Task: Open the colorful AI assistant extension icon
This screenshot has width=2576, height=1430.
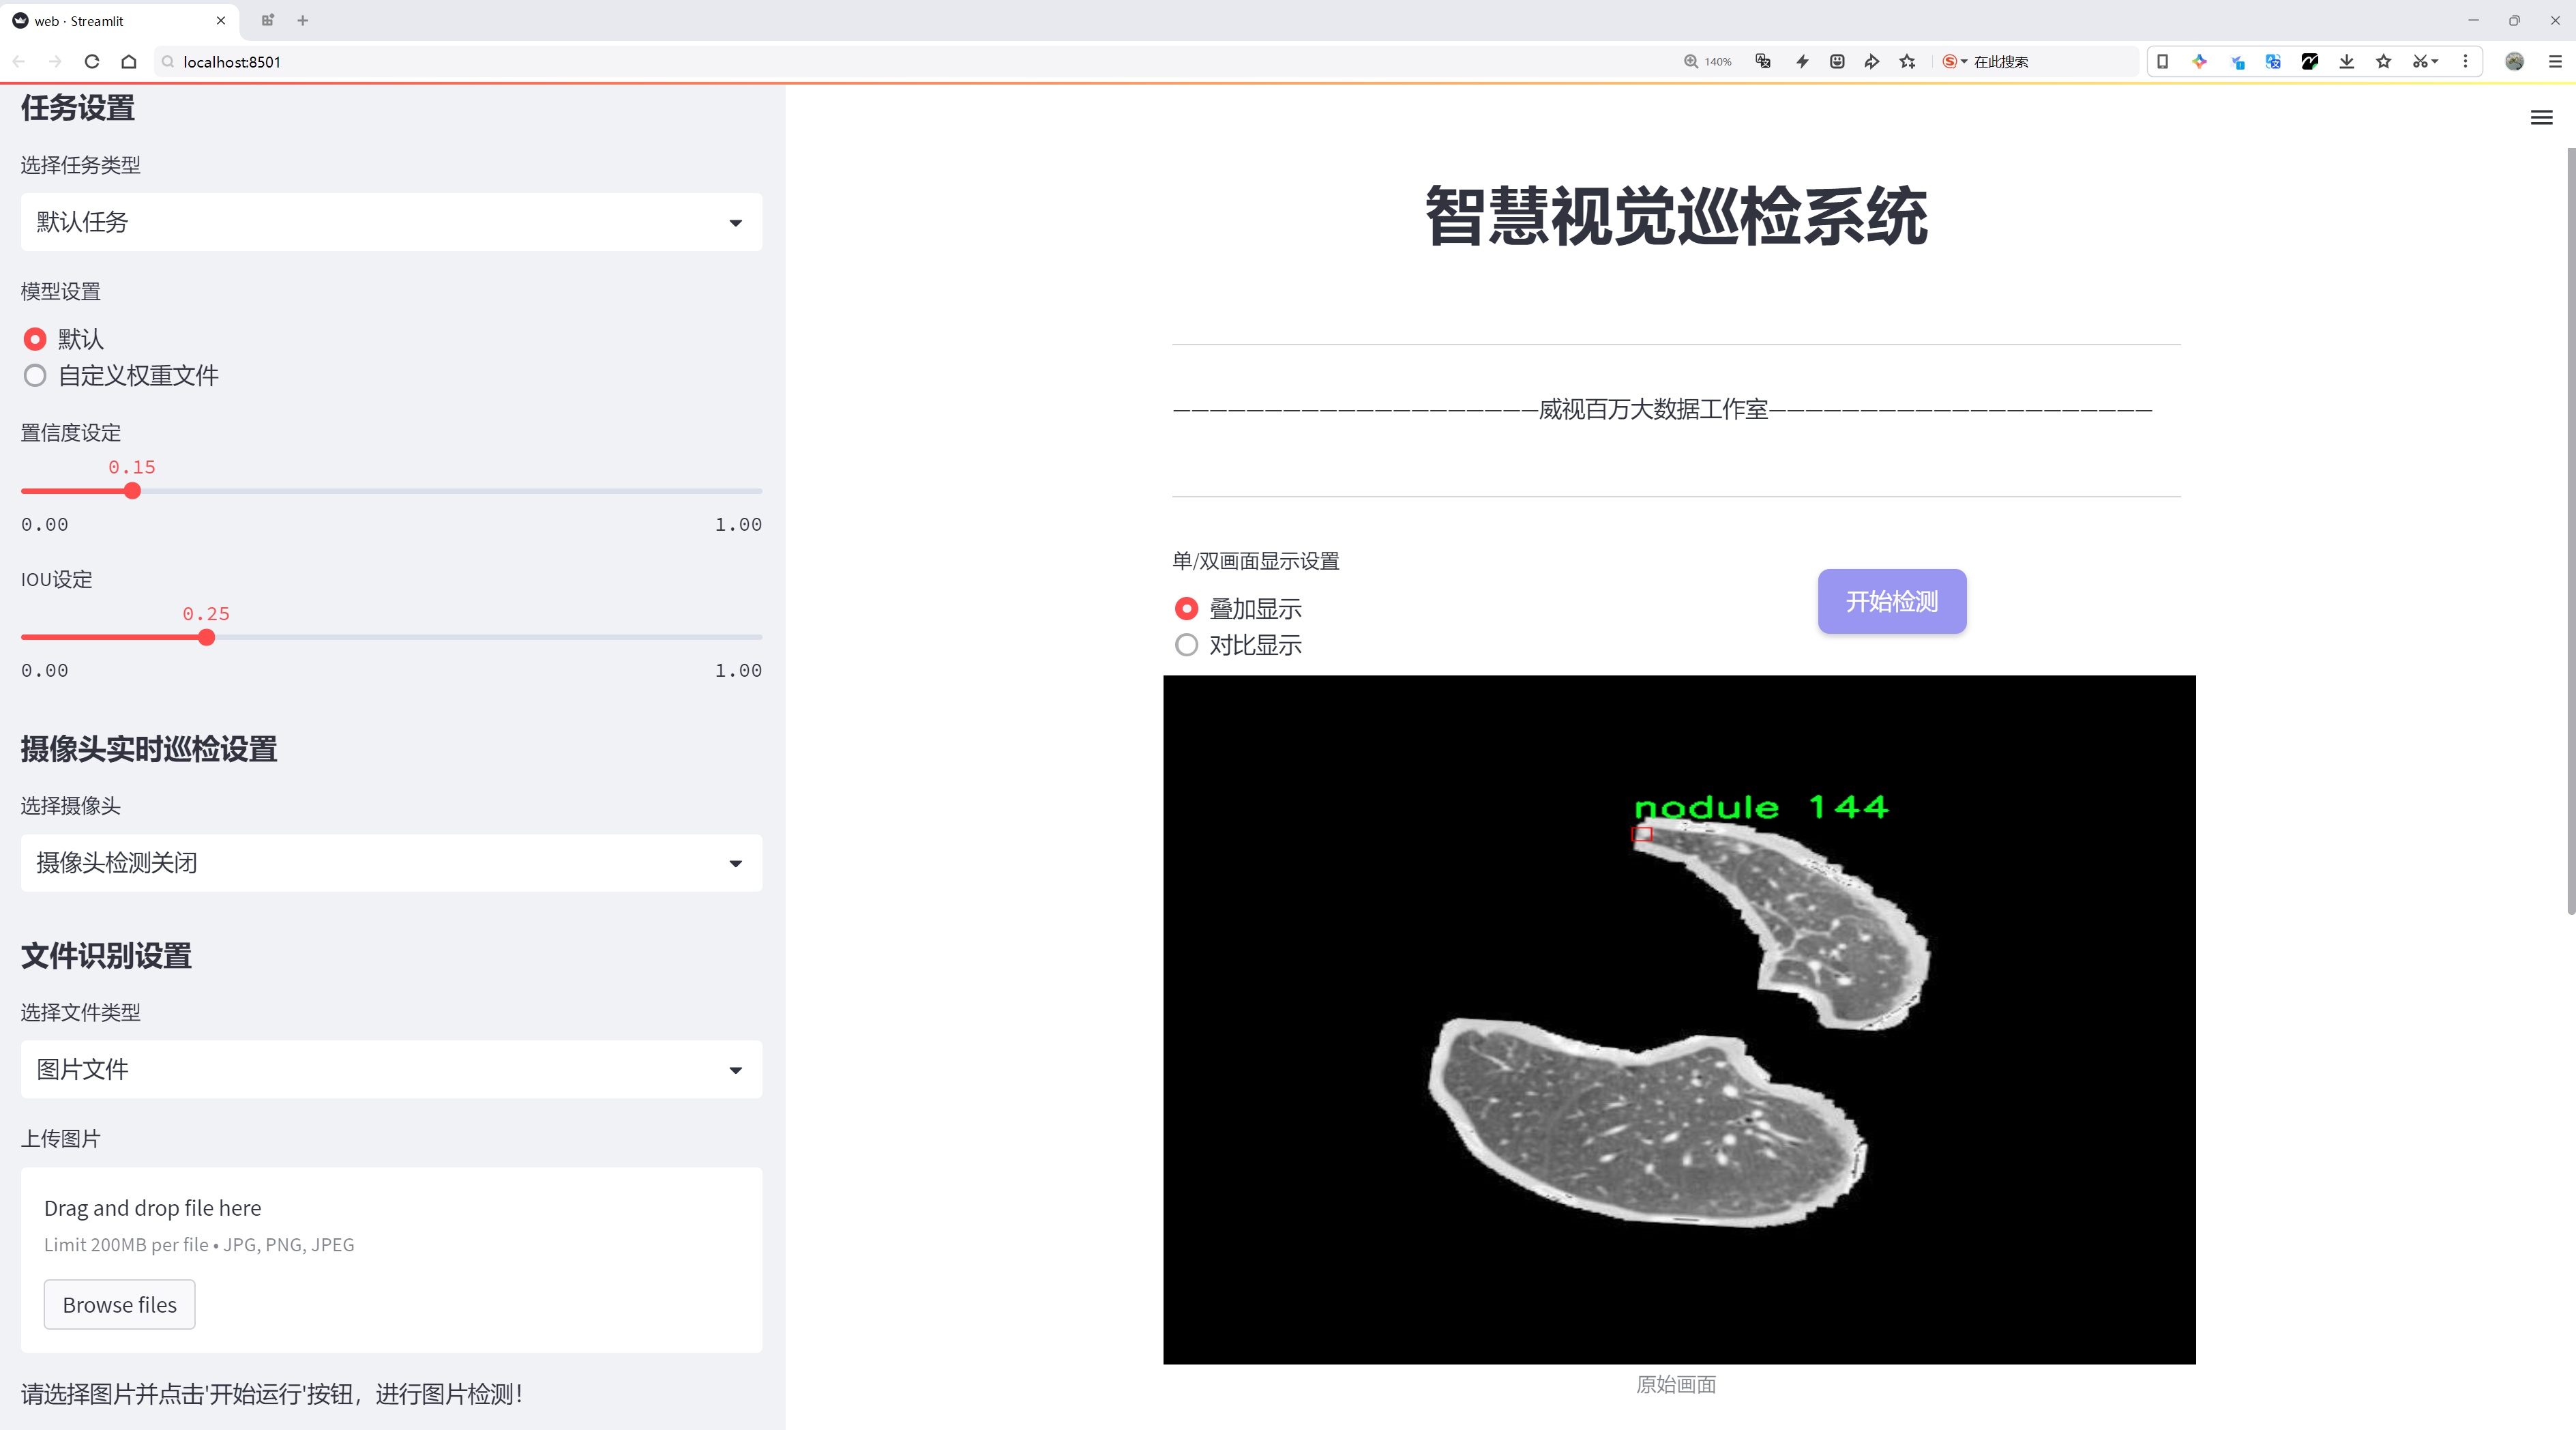Action: tap(2199, 61)
